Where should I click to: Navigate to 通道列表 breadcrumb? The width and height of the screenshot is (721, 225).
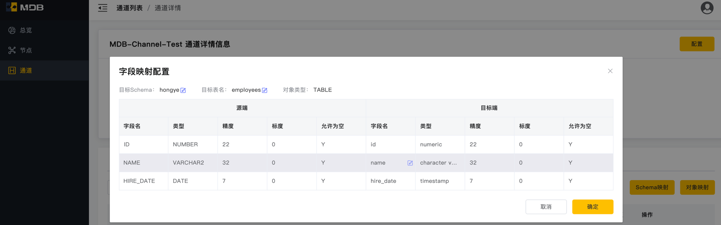click(130, 8)
